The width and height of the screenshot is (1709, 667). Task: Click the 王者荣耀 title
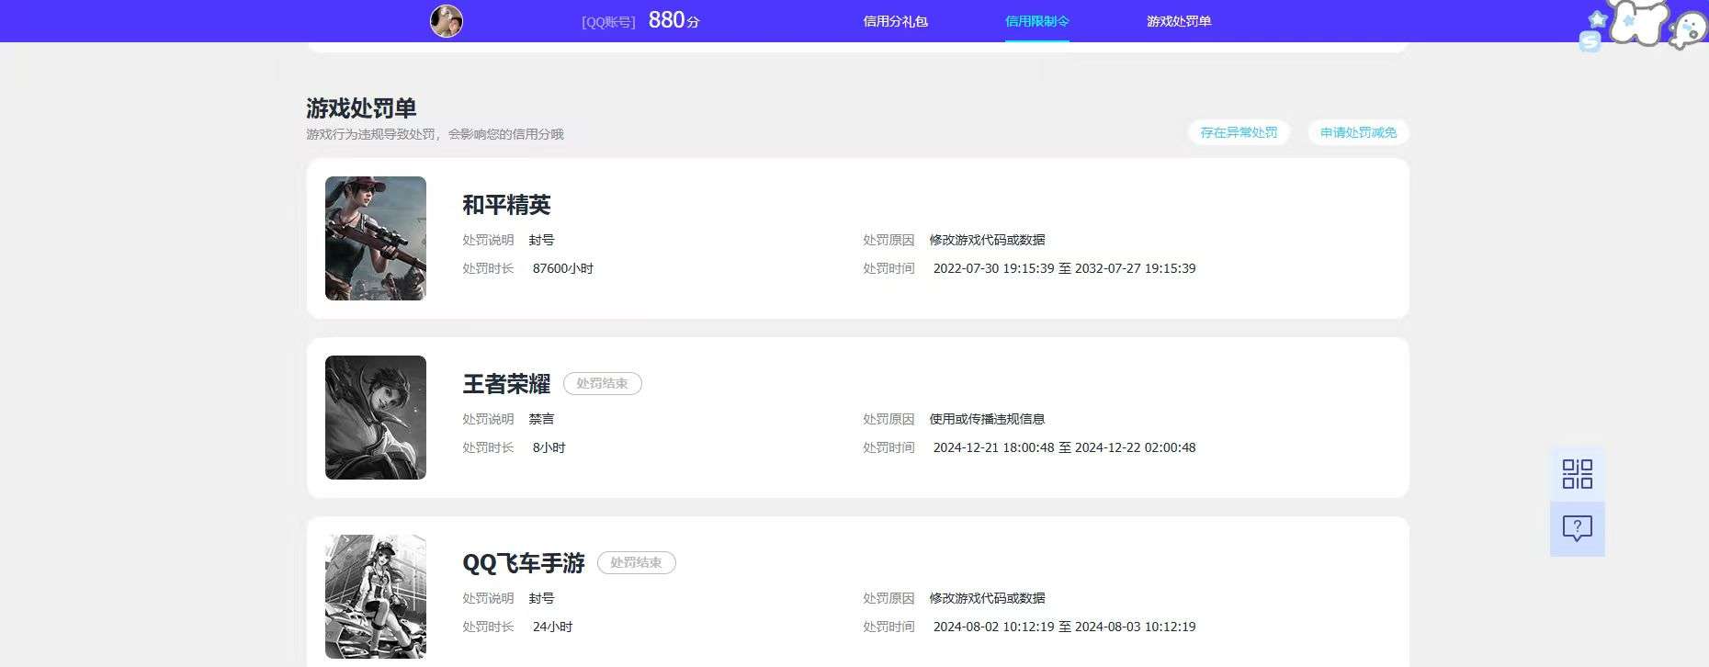coord(506,384)
